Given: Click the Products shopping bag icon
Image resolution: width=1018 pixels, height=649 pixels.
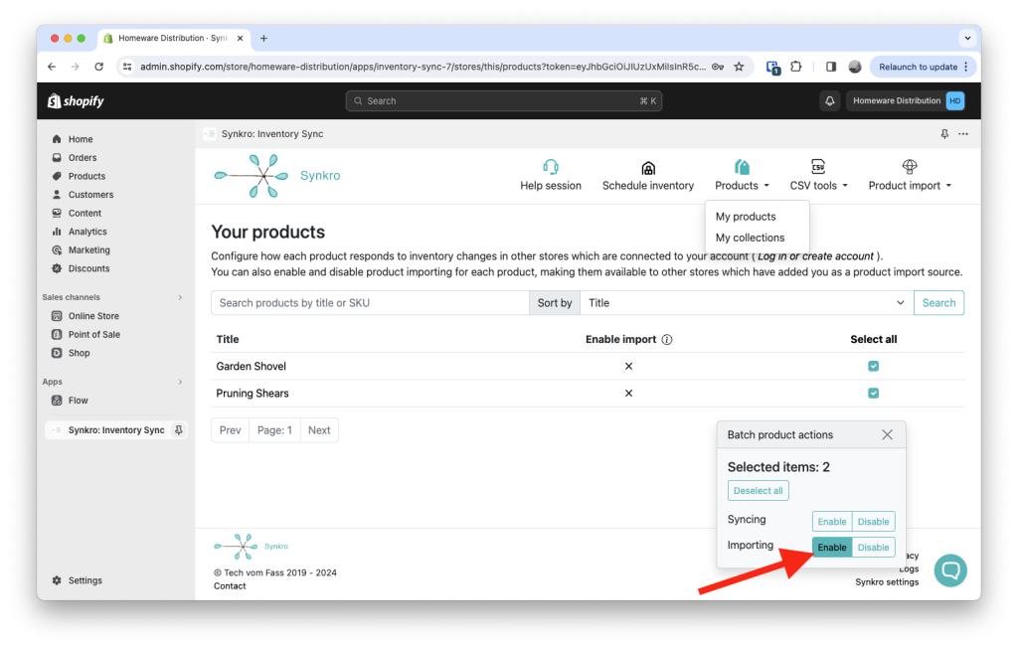Looking at the screenshot, I should [742, 167].
